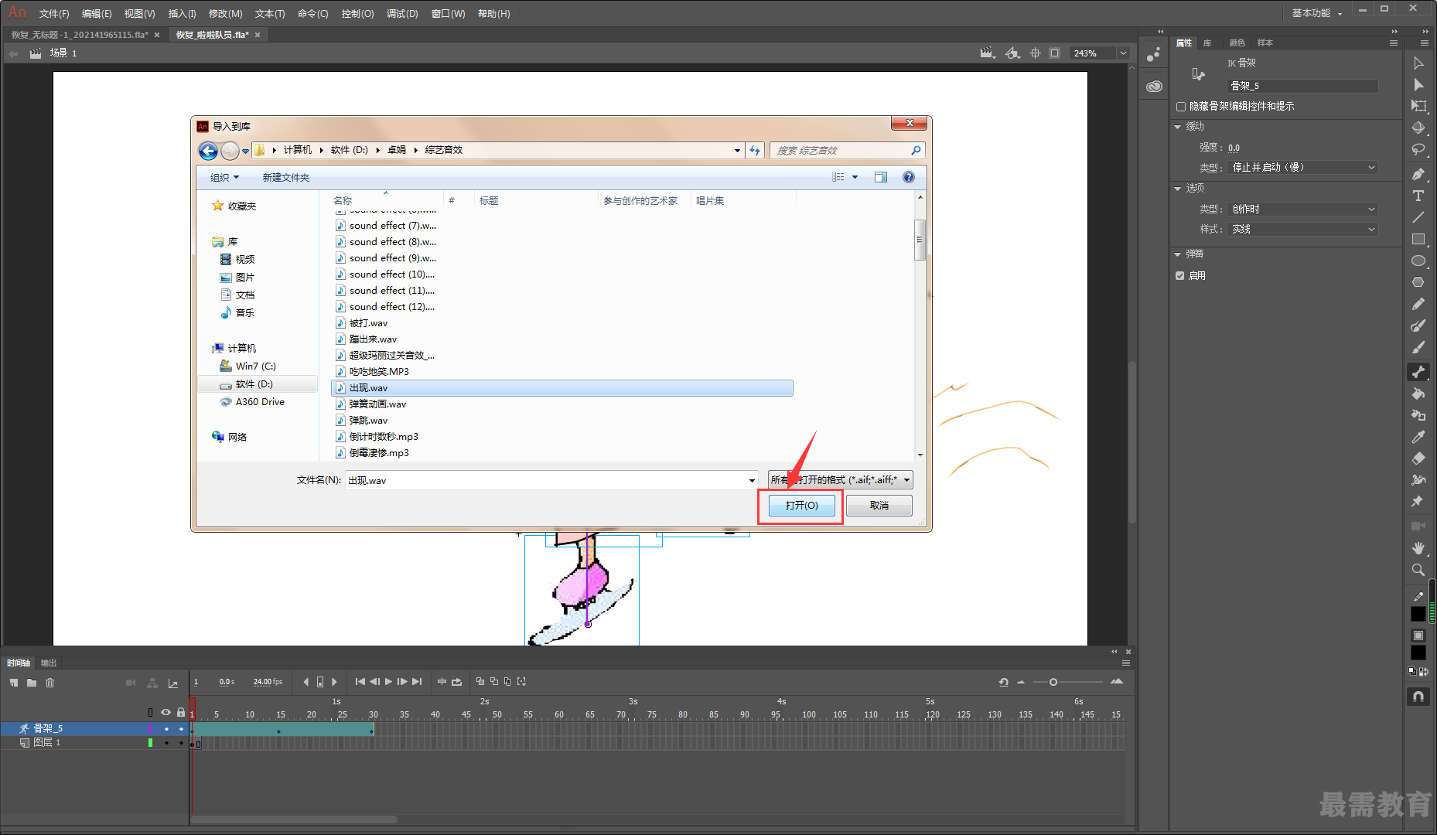This screenshot has height=835, width=1437.
Task: Collapse the 选项 section
Action: pyautogui.click(x=1178, y=189)
